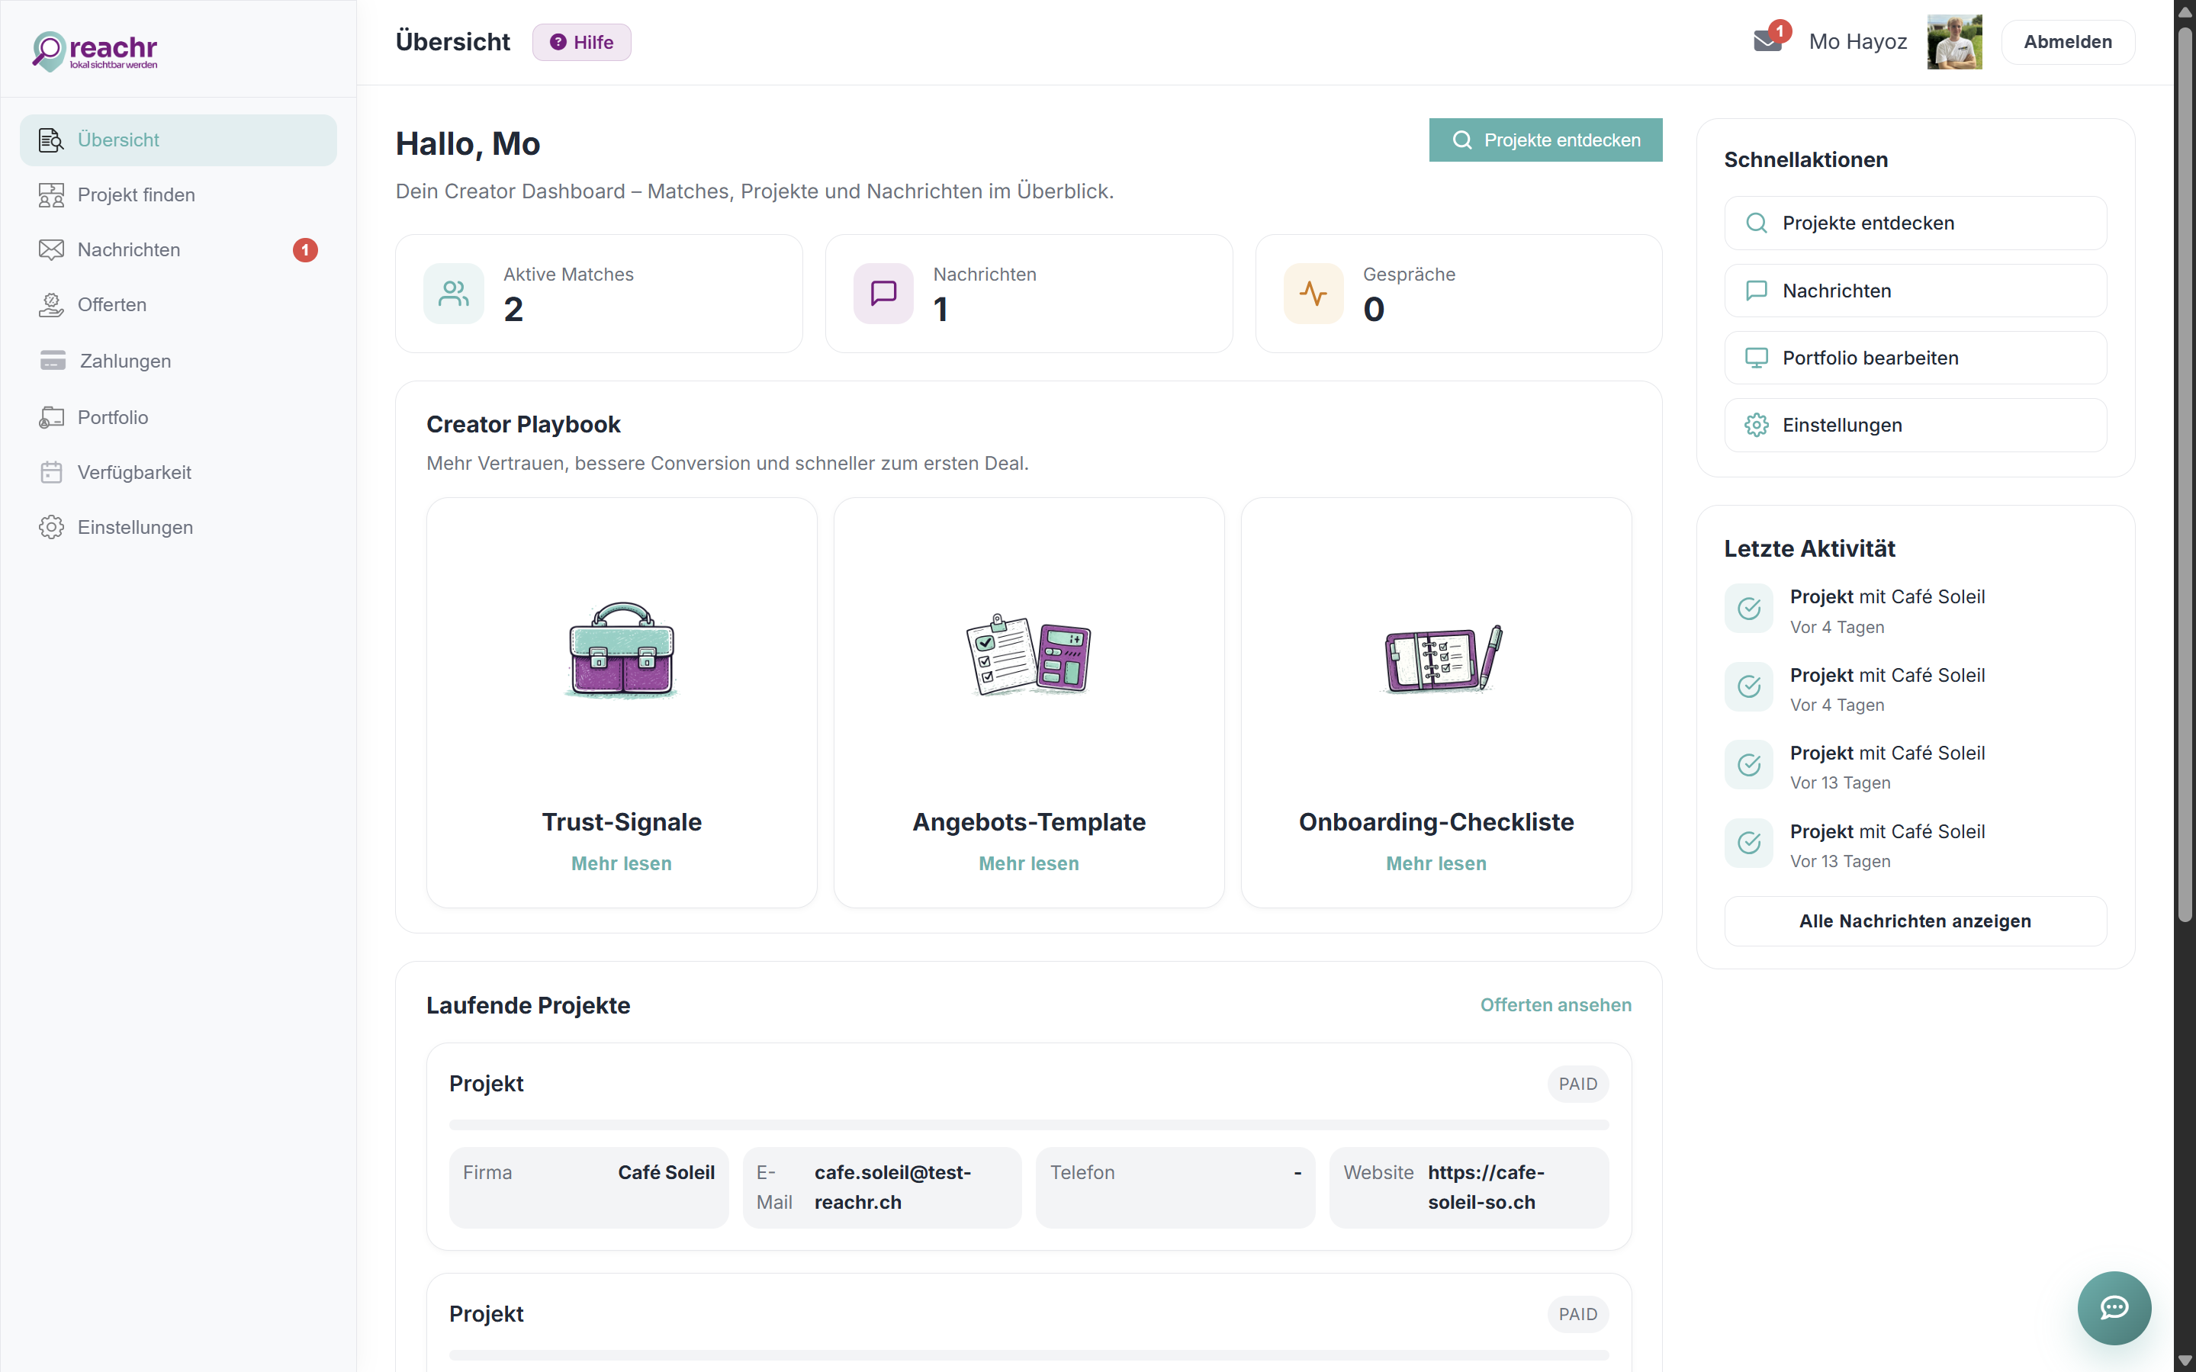2196x1372 pixels.
Task: Open Einstellungen in the sidebar
Action: click(x=178, y=527)
